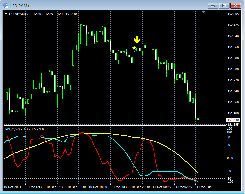
Task: Click the 10 Dec 14:30 time label
Action: point(55,187)
